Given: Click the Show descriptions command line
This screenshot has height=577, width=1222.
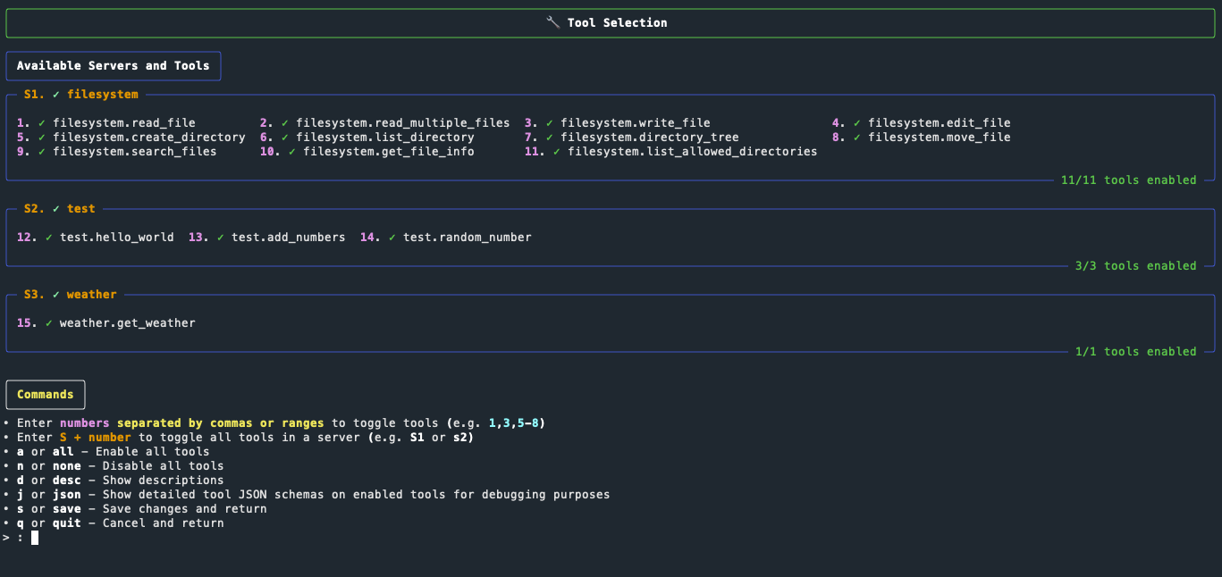Looking at the screenshot, I should pyautogui.click(x=114, y=481).
